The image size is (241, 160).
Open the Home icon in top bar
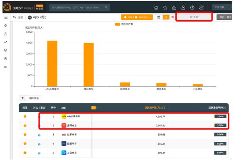coord(156,7)
